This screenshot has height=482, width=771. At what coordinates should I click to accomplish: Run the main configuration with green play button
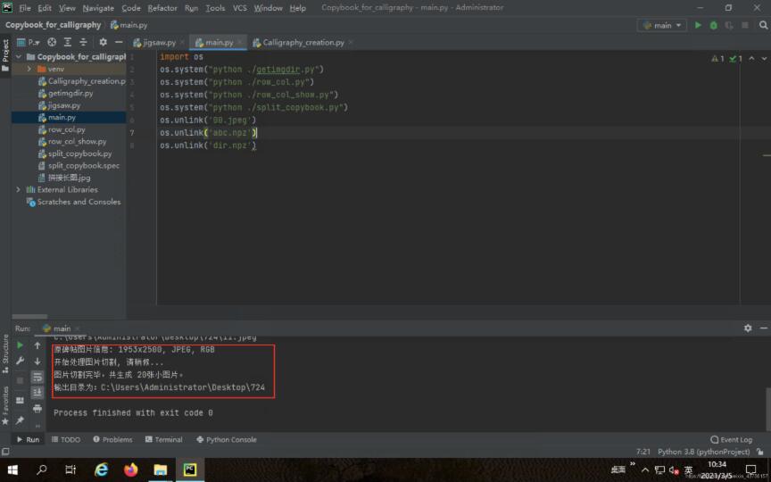click(698, 25)
